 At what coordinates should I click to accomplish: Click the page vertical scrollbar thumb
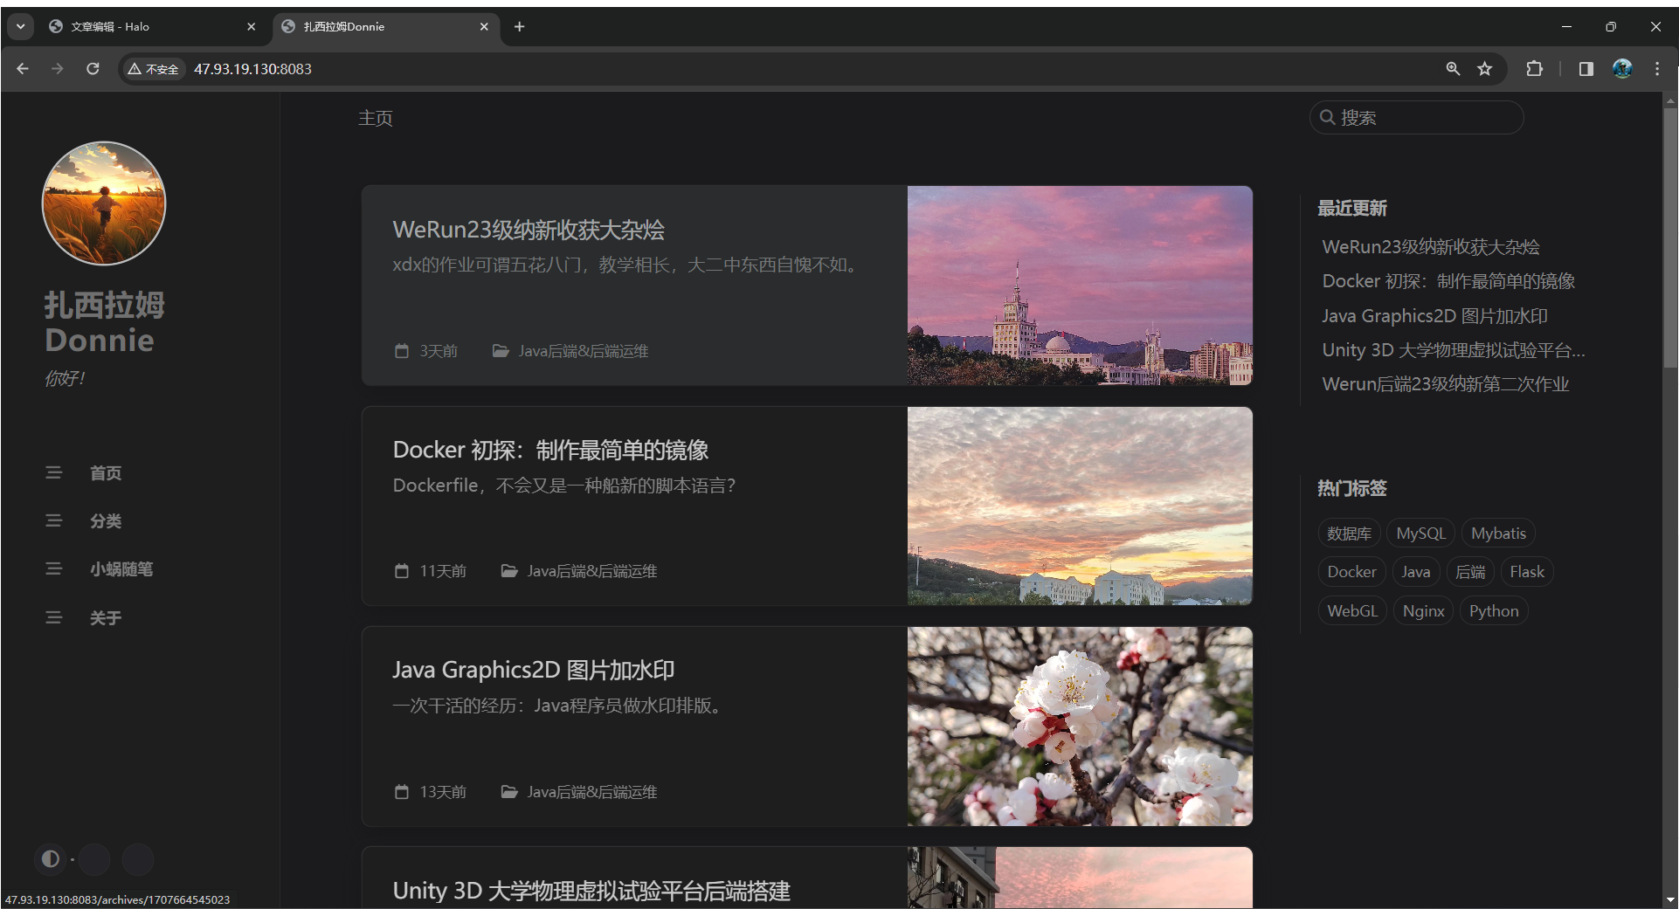[x=1670, y=236]
